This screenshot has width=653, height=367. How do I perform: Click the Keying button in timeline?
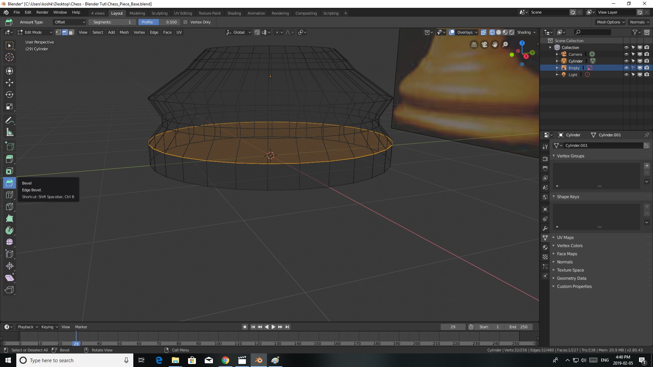49,327
